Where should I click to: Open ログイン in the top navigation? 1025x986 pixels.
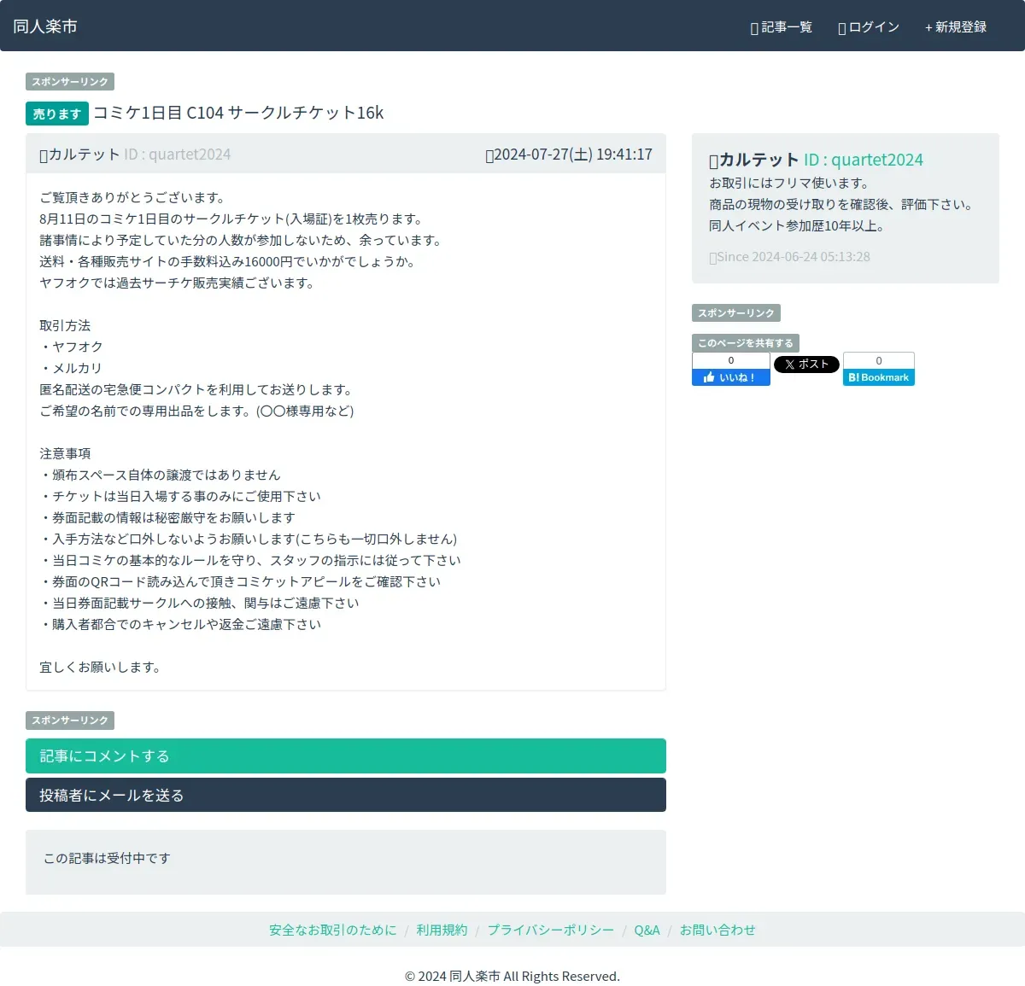pyautogui.click(x=869, y=27)
